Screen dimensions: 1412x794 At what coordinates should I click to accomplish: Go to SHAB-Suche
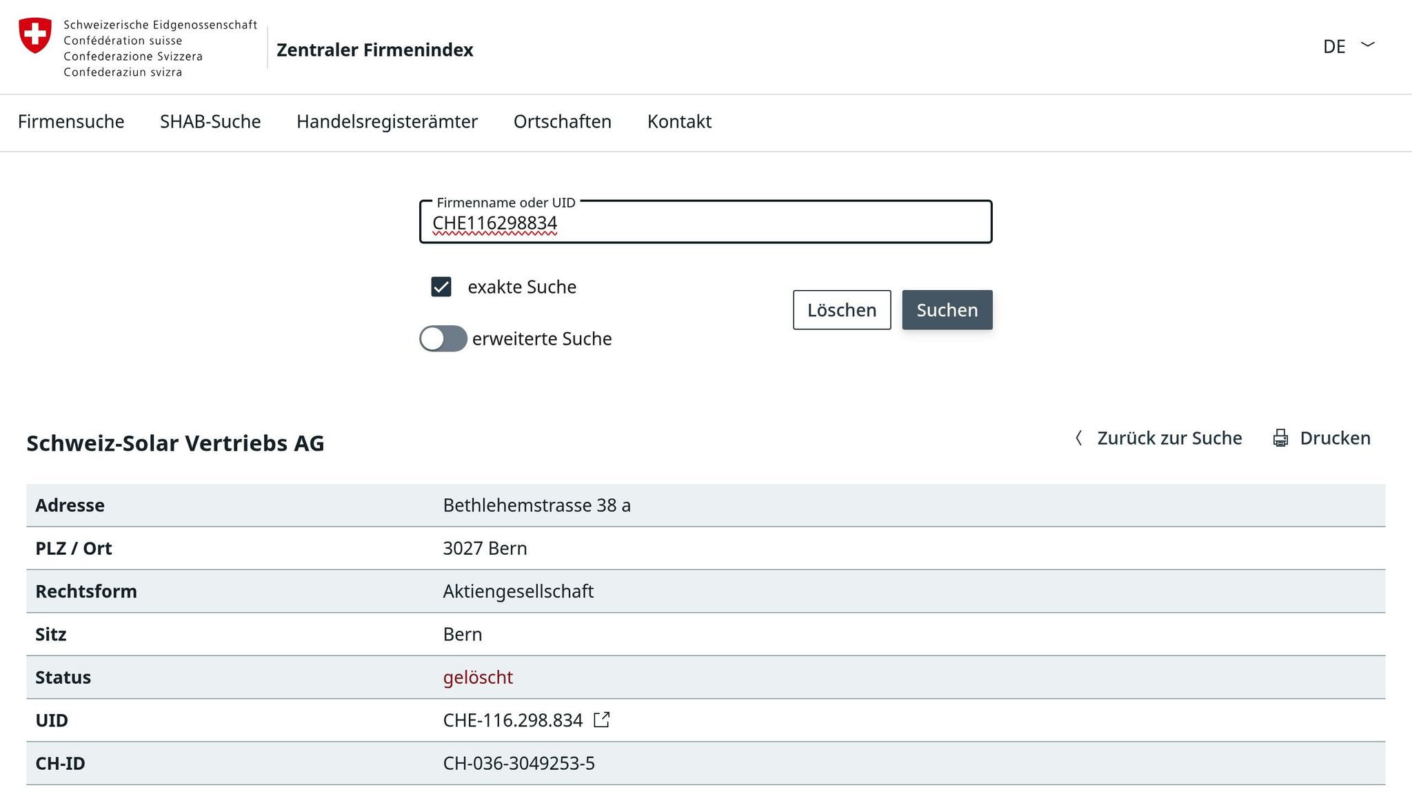pos(210,121)
